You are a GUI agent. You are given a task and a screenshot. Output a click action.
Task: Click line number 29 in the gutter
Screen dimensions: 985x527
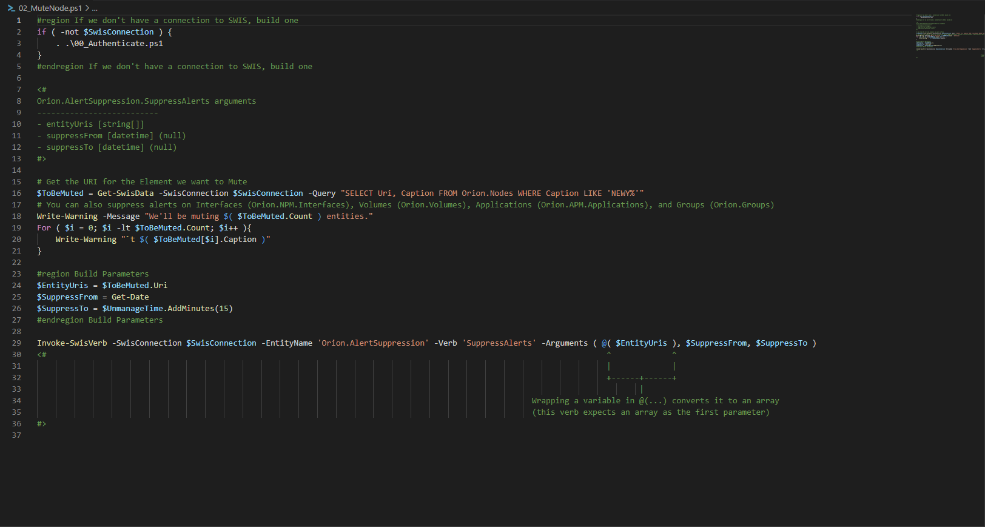point(16,343)
